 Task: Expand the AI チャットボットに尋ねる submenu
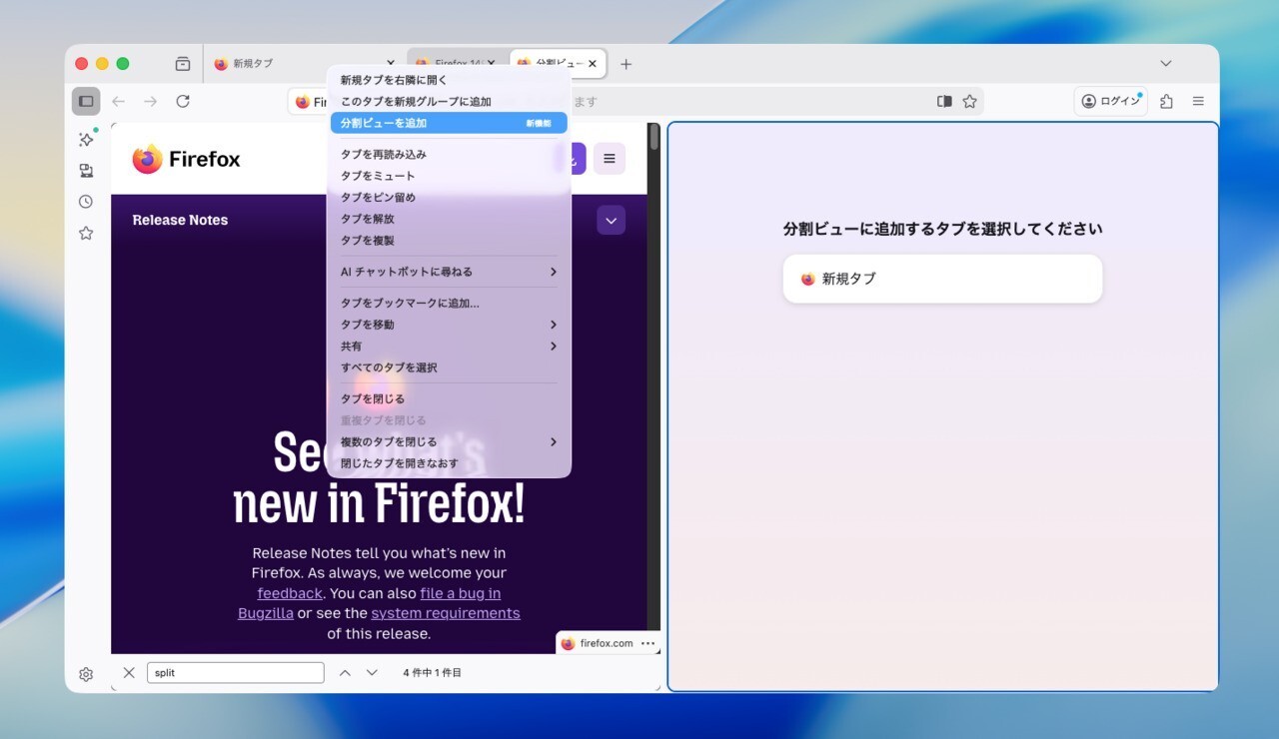pyautogui.click(x=449, y=272)
